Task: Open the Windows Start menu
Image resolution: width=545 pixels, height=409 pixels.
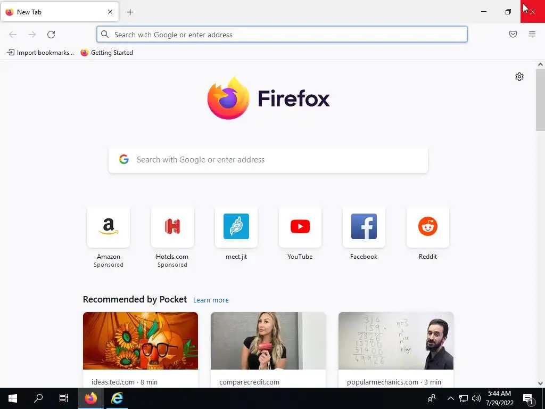Action: tap(13, 398)
